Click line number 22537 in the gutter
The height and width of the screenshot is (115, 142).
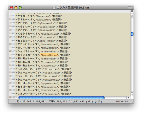click(12, 16)
